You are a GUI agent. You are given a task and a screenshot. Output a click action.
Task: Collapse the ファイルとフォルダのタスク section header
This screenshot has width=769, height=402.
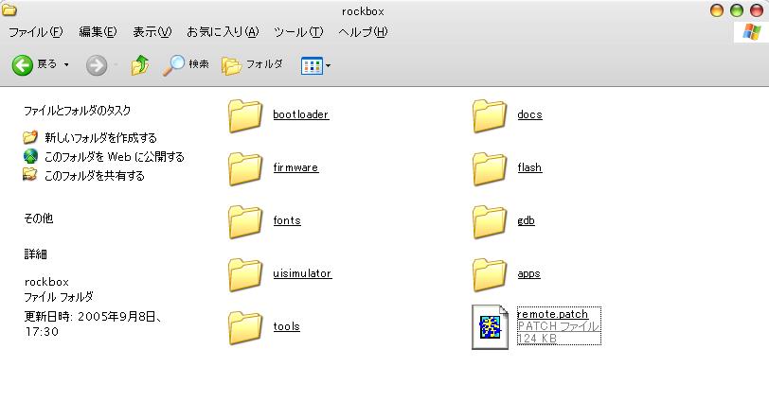77,111
